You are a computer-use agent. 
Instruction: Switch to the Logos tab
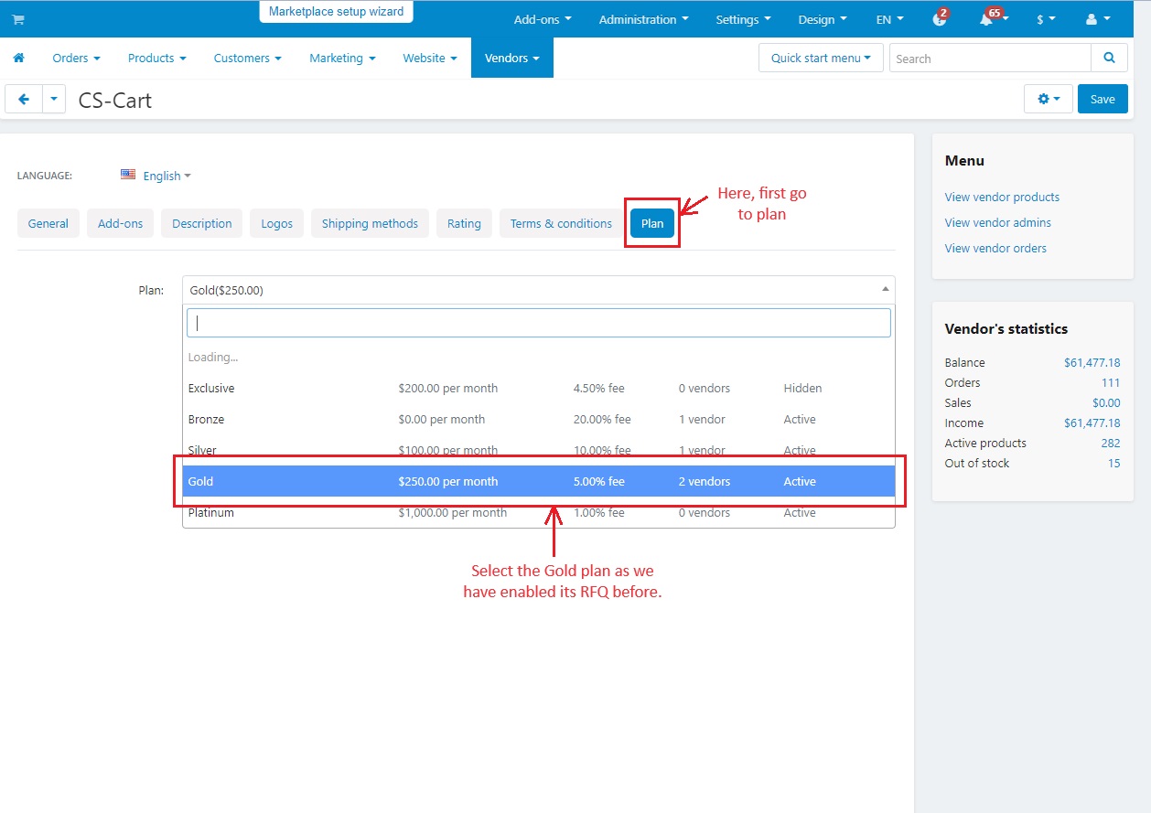pos(277,223)
